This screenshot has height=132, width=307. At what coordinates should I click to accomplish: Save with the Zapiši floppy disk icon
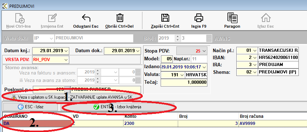[x=165, y=18]
